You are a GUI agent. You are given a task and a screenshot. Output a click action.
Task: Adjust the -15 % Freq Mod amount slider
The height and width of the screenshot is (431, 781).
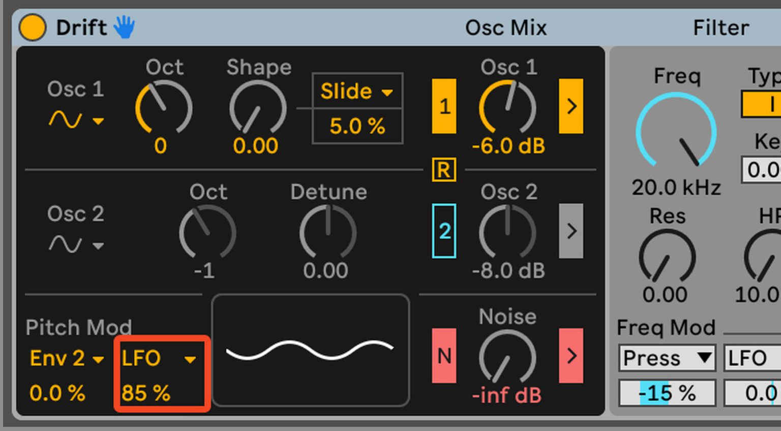(667, 392)
